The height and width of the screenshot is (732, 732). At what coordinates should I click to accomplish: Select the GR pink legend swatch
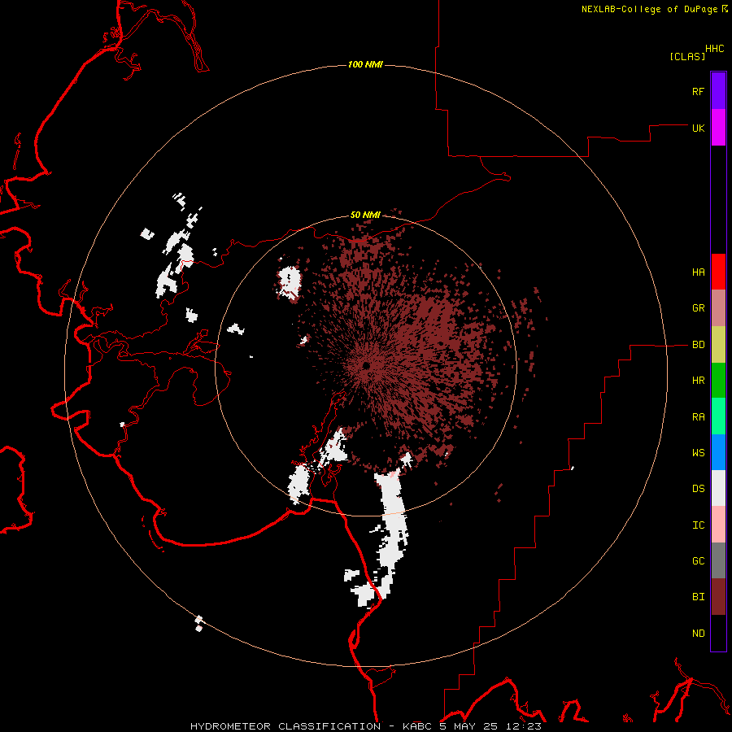718,308
